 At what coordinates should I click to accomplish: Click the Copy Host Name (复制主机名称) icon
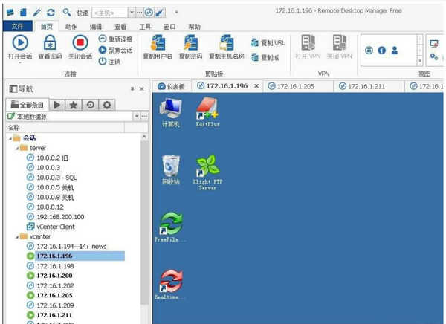pos(227,42)
